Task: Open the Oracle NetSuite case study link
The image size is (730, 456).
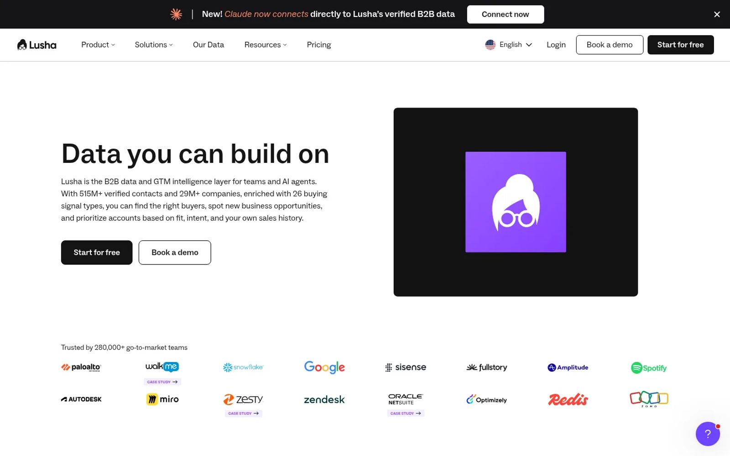Action: pos(406,413)
